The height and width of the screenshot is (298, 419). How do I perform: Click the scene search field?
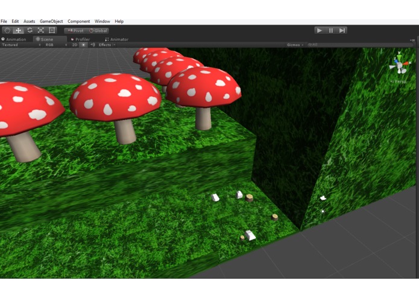pyautogui.click(x=359, y=45)
